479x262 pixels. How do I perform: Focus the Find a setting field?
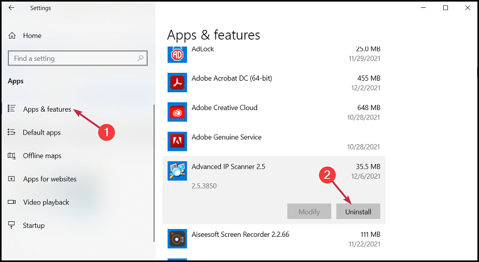pos(78,58)
